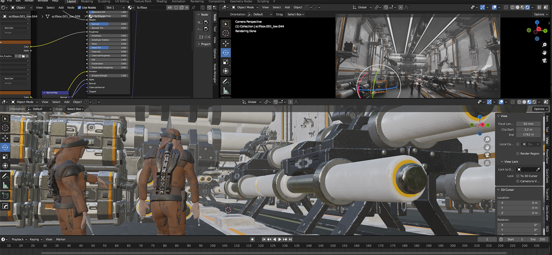
Task: Toggle camera view icon in the lower viewport
Action: point(487,155)
